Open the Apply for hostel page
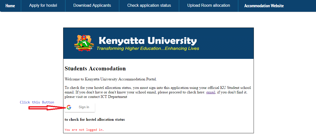 coord(43,6)
